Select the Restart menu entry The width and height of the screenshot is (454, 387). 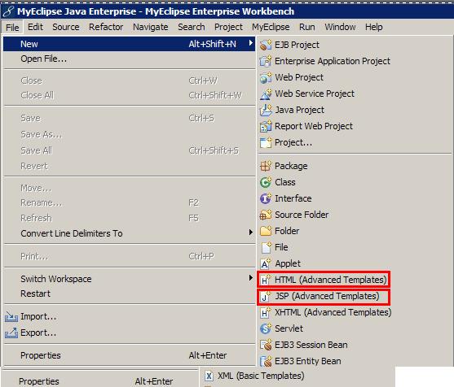coord(129,294)
